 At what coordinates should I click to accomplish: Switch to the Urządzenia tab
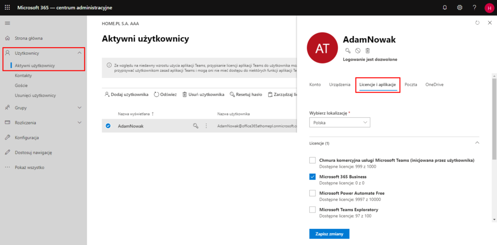pyautogui.click(x=340, y=84)
